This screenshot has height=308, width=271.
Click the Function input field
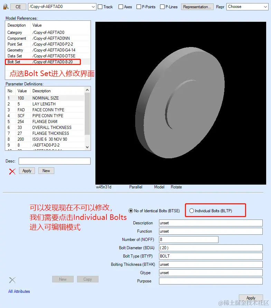coord(211,231)
